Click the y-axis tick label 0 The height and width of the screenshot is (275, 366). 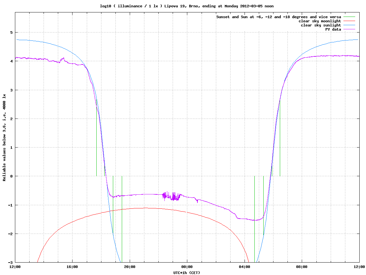point(11,176)
